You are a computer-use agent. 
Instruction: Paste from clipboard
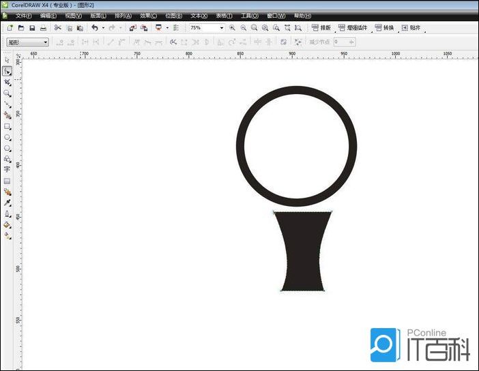coord(80,28)
